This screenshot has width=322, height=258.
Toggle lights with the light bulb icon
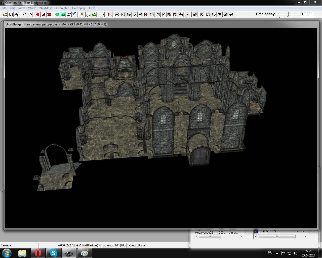(x=82, y=14)
